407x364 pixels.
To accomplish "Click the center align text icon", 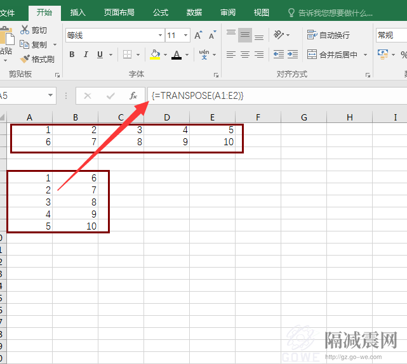I will coord(245,55).
